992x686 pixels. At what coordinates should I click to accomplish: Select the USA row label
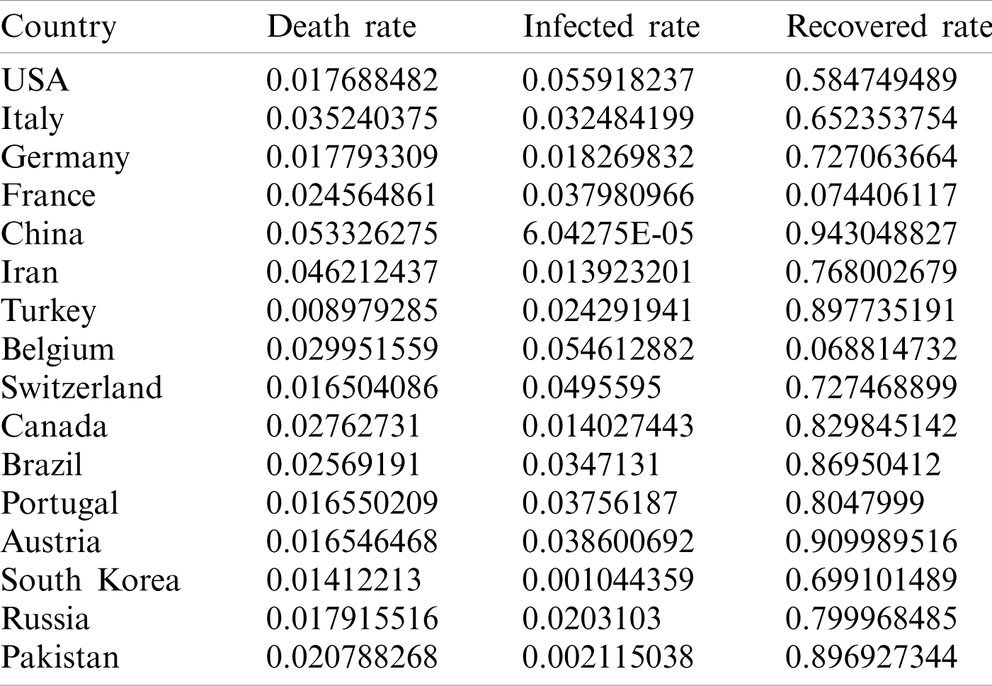(35, 79)
